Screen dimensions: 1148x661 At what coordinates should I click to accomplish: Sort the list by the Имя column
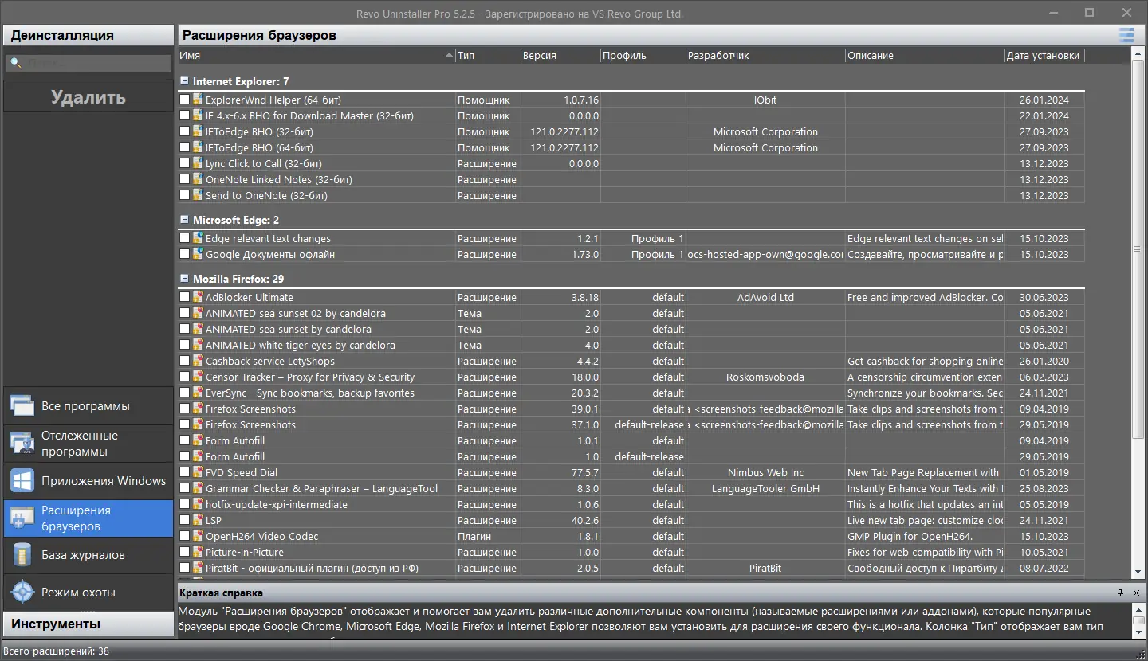coord(316,56)
